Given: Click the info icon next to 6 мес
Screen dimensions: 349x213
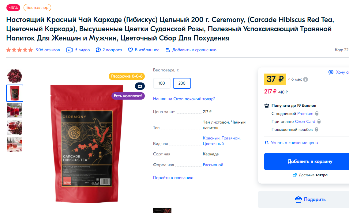Looking at the screenshot, I should [x=306, y=79].
